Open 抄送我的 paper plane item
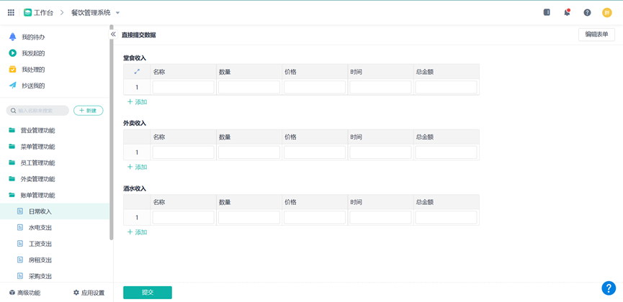 tap(32, 86)
